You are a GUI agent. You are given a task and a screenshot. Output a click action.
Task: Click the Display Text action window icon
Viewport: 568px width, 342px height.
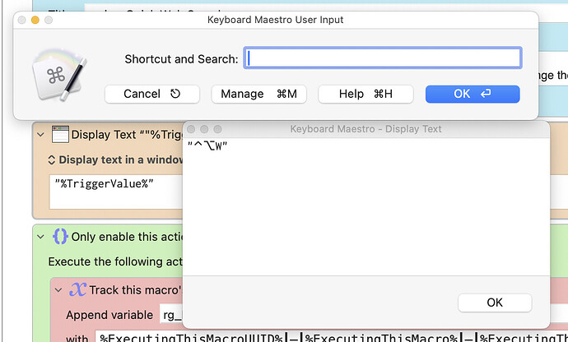60,135
